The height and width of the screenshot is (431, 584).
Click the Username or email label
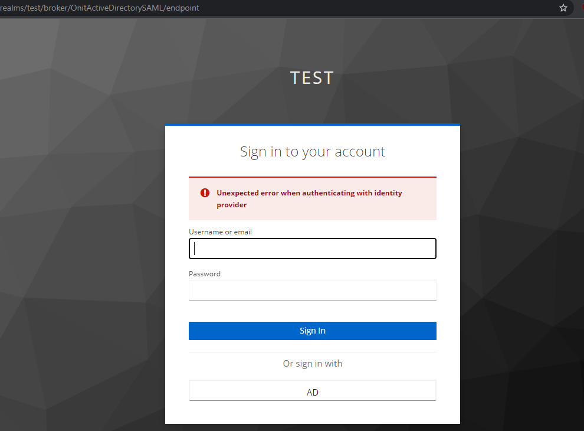[x=220, y=231]
